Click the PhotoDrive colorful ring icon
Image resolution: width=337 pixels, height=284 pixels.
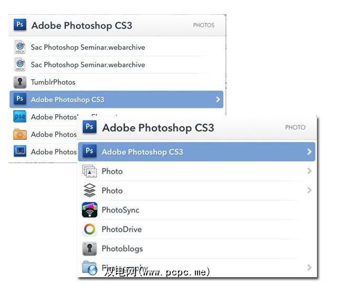90,229
